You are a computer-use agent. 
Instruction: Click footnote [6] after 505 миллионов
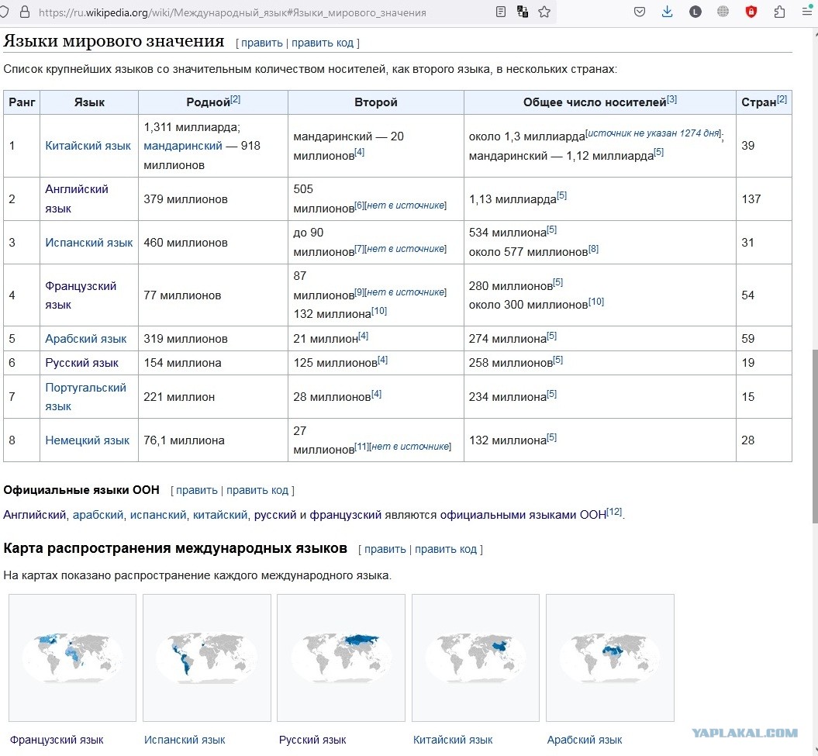click(x=360, y=205)
